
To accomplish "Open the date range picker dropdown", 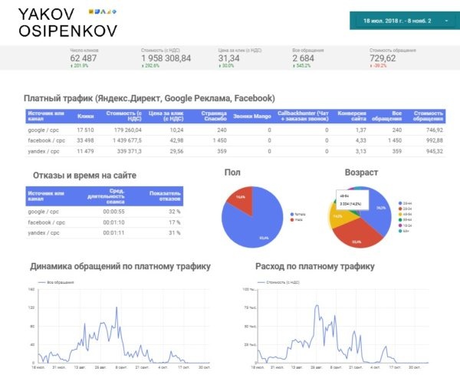I will [x=405, y=21].
